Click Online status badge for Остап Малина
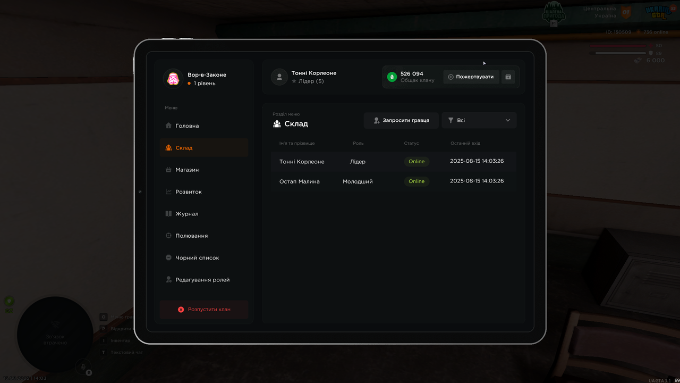Image resolution: width=680 pixels, height=383 pixels. 416,181
